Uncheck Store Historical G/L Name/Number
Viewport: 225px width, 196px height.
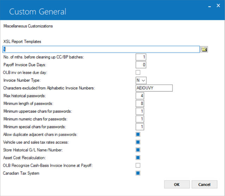pyautogui.click(x=138, y=150)
